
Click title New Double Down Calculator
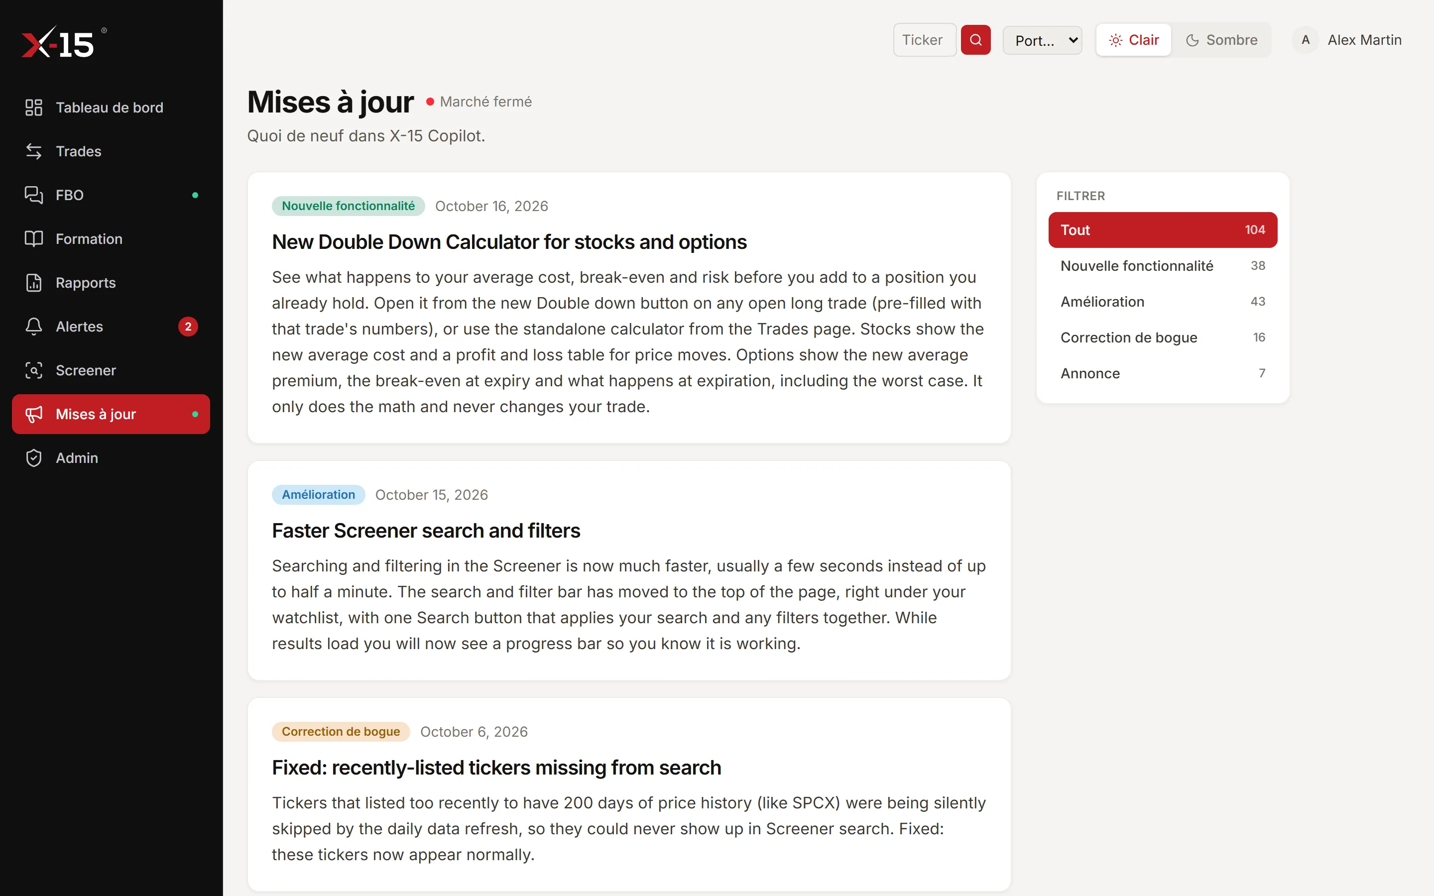(509, 242)
